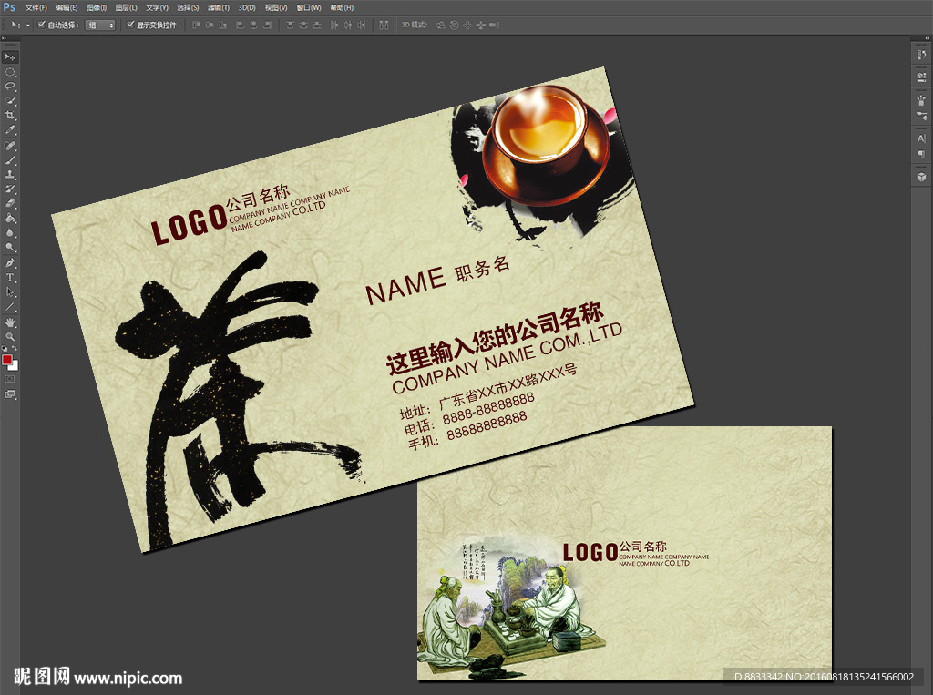Select the Hand tool

pos(10,322)
